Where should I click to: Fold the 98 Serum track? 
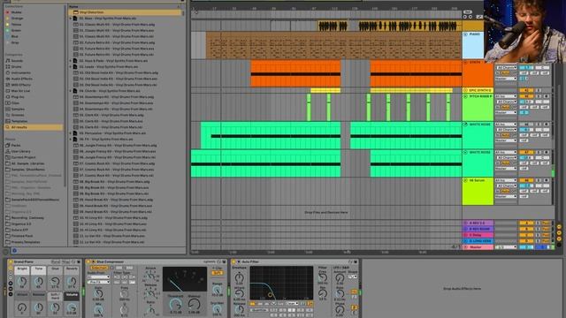(x=466, y=180)
